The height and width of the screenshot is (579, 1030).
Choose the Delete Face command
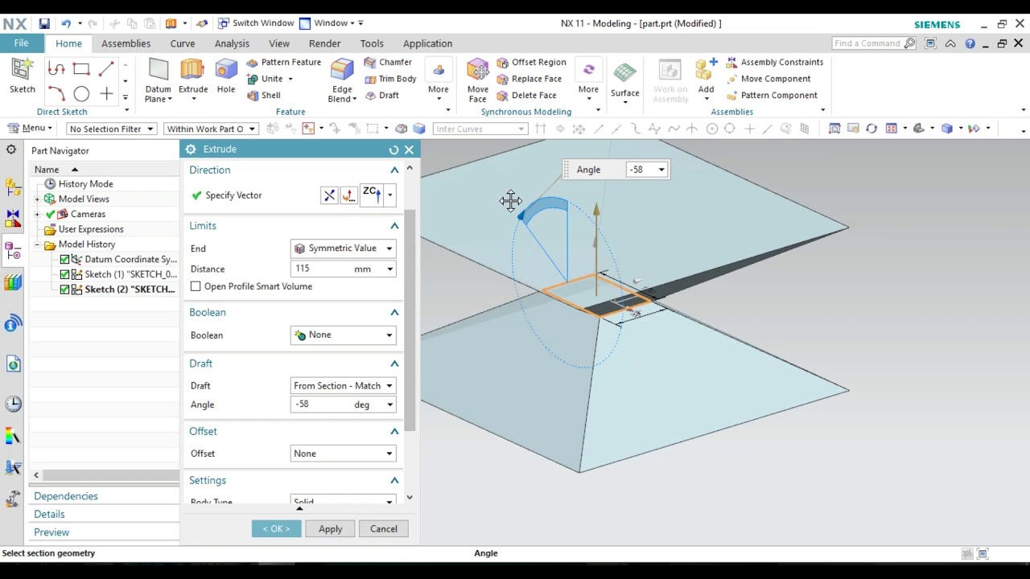click(526, 95)
